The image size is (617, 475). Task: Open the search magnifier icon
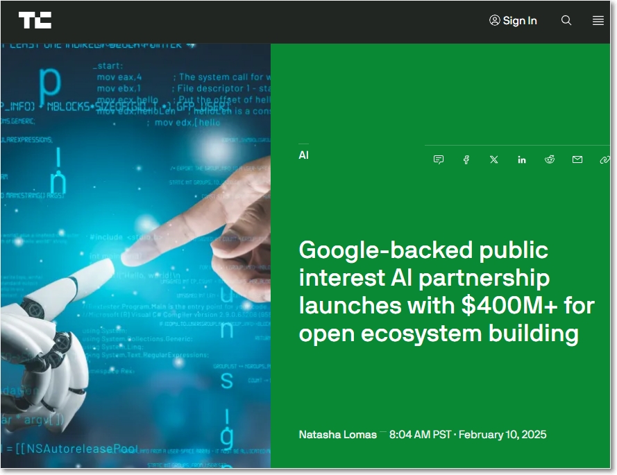[566, 20]
